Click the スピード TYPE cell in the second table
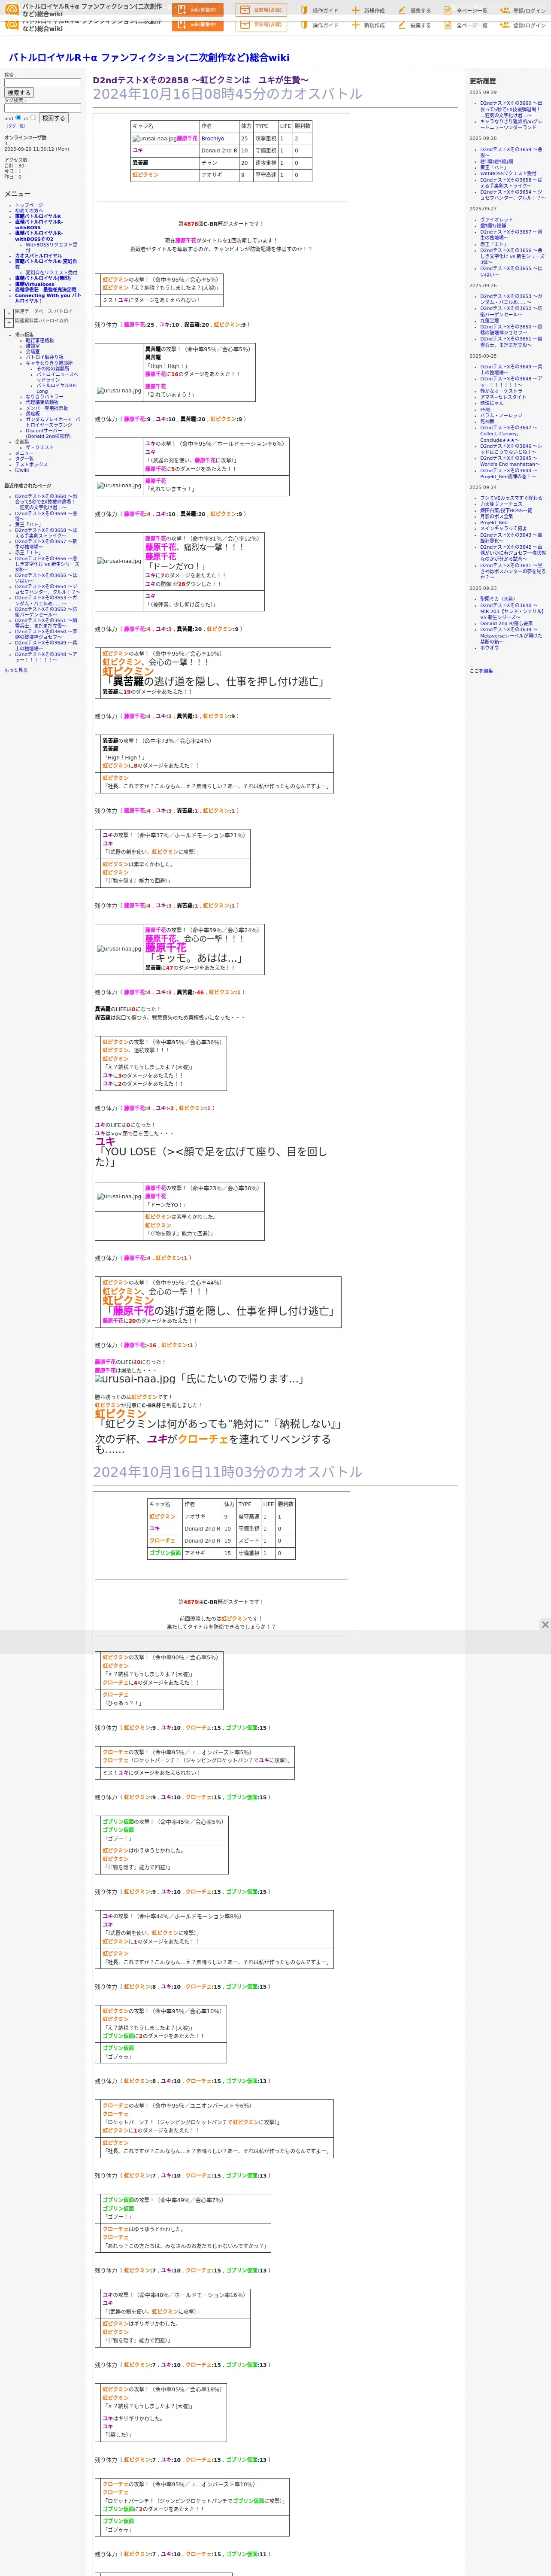Image resolution: width=551 pixels, height=2576 pixels. pos(248,1541)
